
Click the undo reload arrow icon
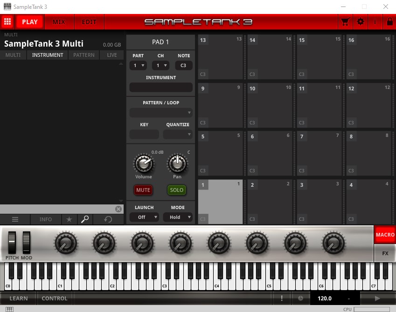(108, 219)
